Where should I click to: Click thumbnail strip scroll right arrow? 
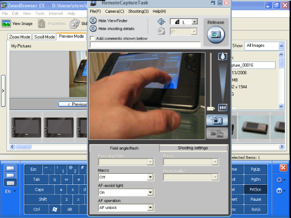pos(281,147)
